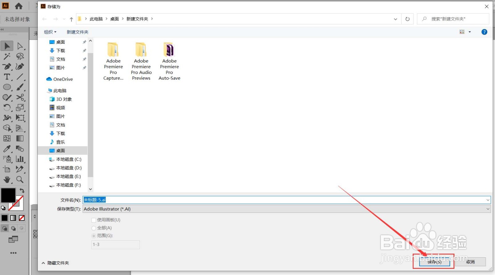The width and height of the screenshot is (495, 275).
Task: Collapse folders with 隐藏文件夹
Action: 55,263
